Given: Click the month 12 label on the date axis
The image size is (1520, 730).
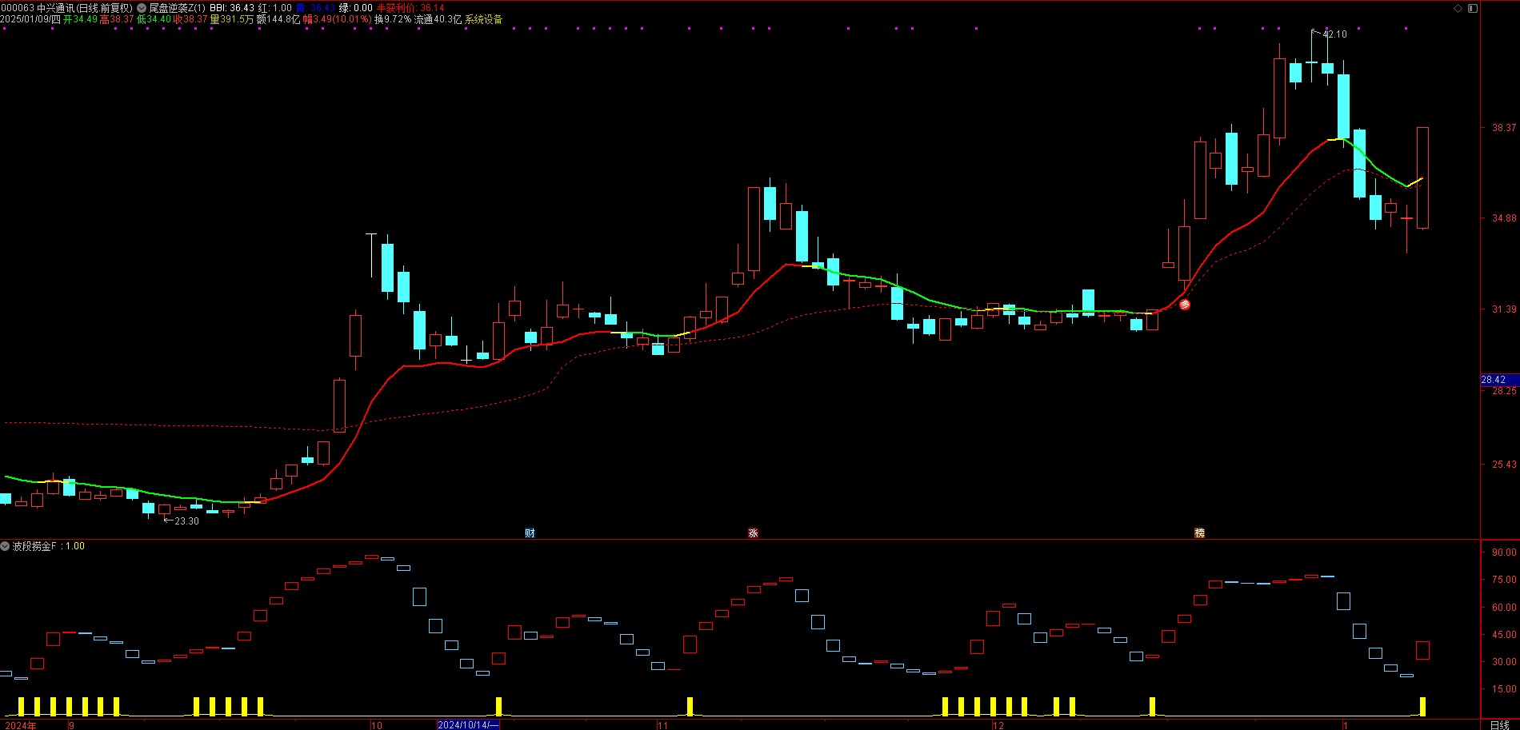Looking at the screenshot, I should click(x=998, y=725).
